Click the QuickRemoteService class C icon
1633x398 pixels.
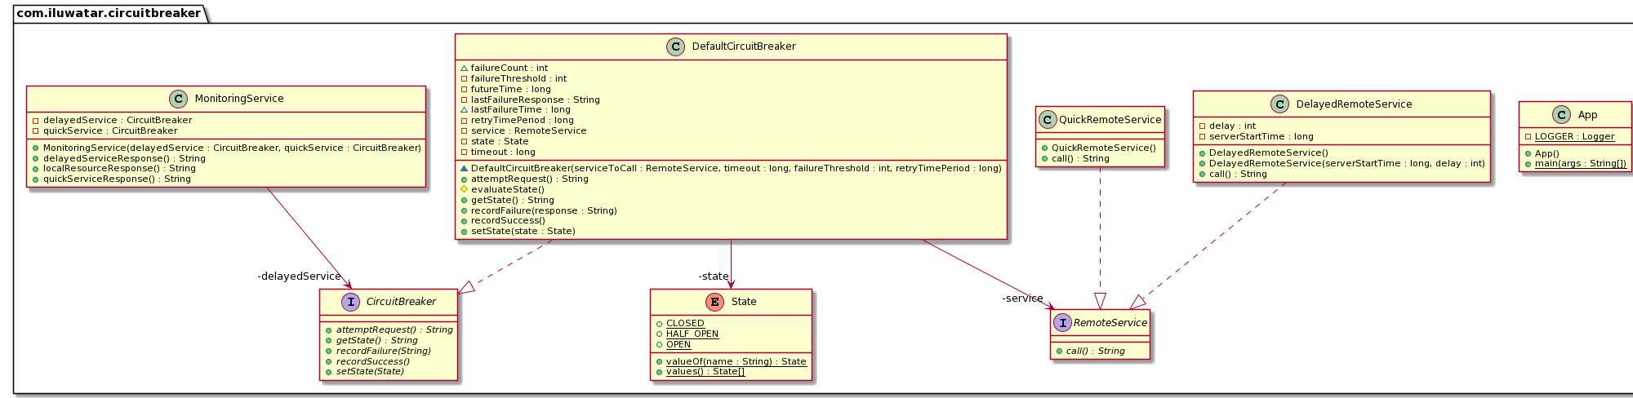[1048, 120]
